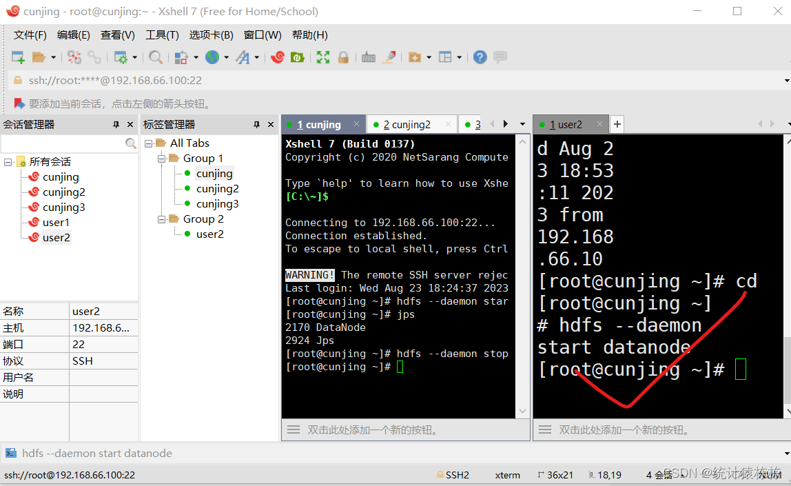
Task: Open the globe encoding dropdown arrow
Action: 226,57
